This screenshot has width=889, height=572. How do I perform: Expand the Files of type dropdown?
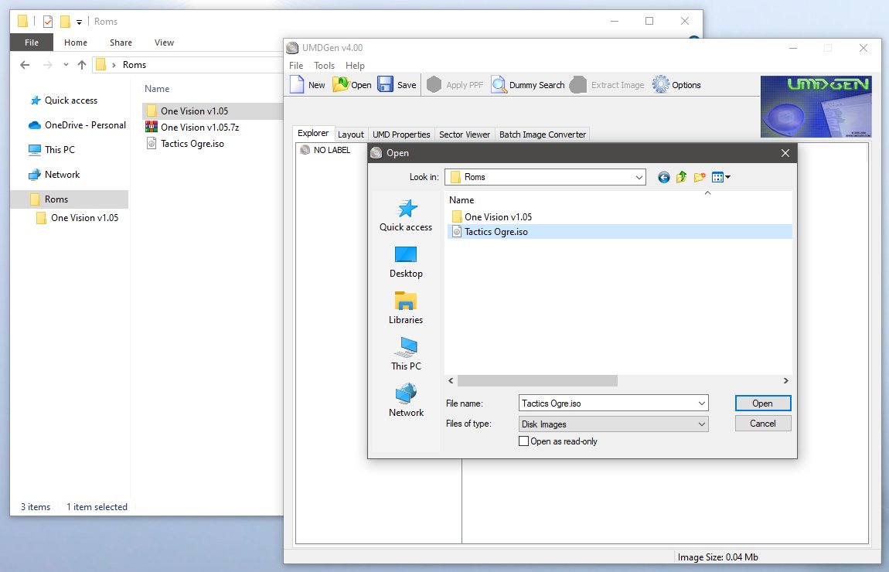point(702,424)
